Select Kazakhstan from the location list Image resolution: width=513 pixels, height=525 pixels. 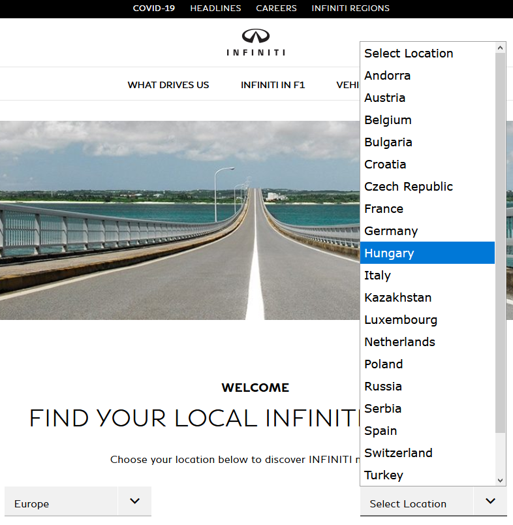427,297
